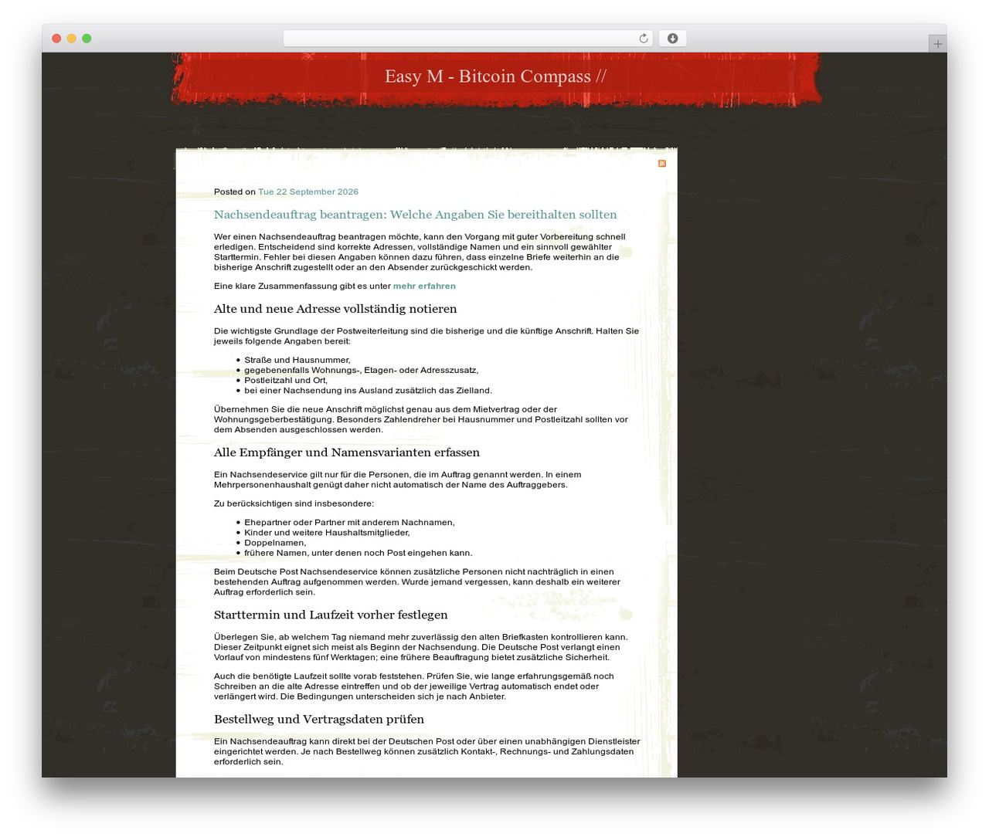Follow the 'mehr erfahren' link
The height and width of the screenshot is (837, 989).
(424, 286)
